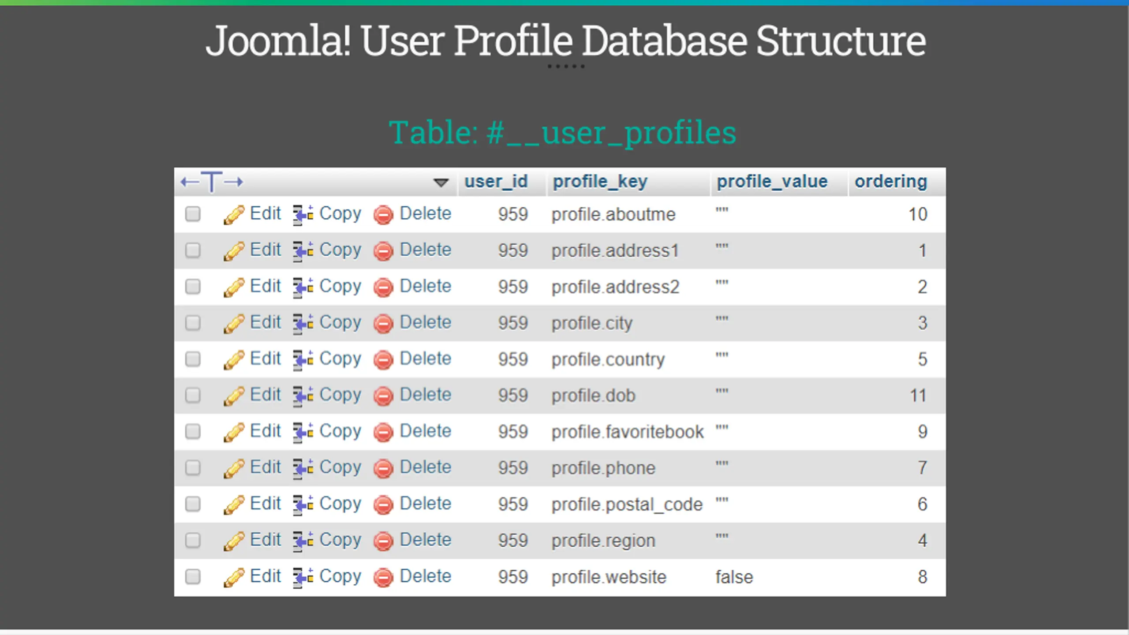1129x635 pixels.
Task: Click the copy icon in profile.address1 row
Action: click(303, 251)
